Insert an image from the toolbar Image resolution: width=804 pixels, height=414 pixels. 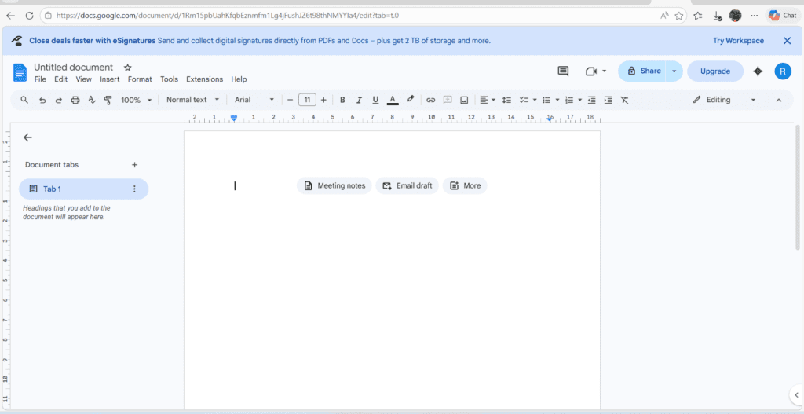click(464, 100)
